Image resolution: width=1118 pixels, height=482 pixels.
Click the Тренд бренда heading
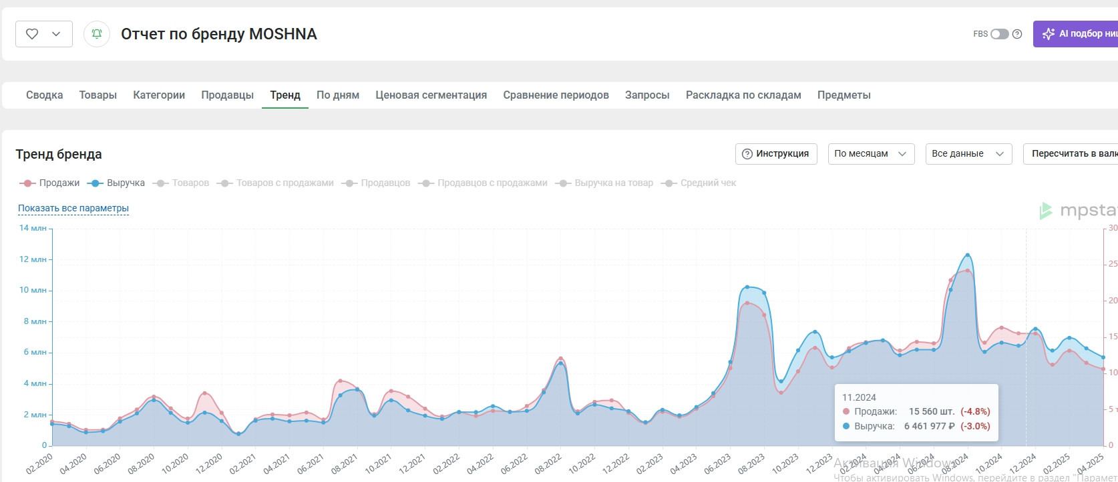(x=59, y=155)
